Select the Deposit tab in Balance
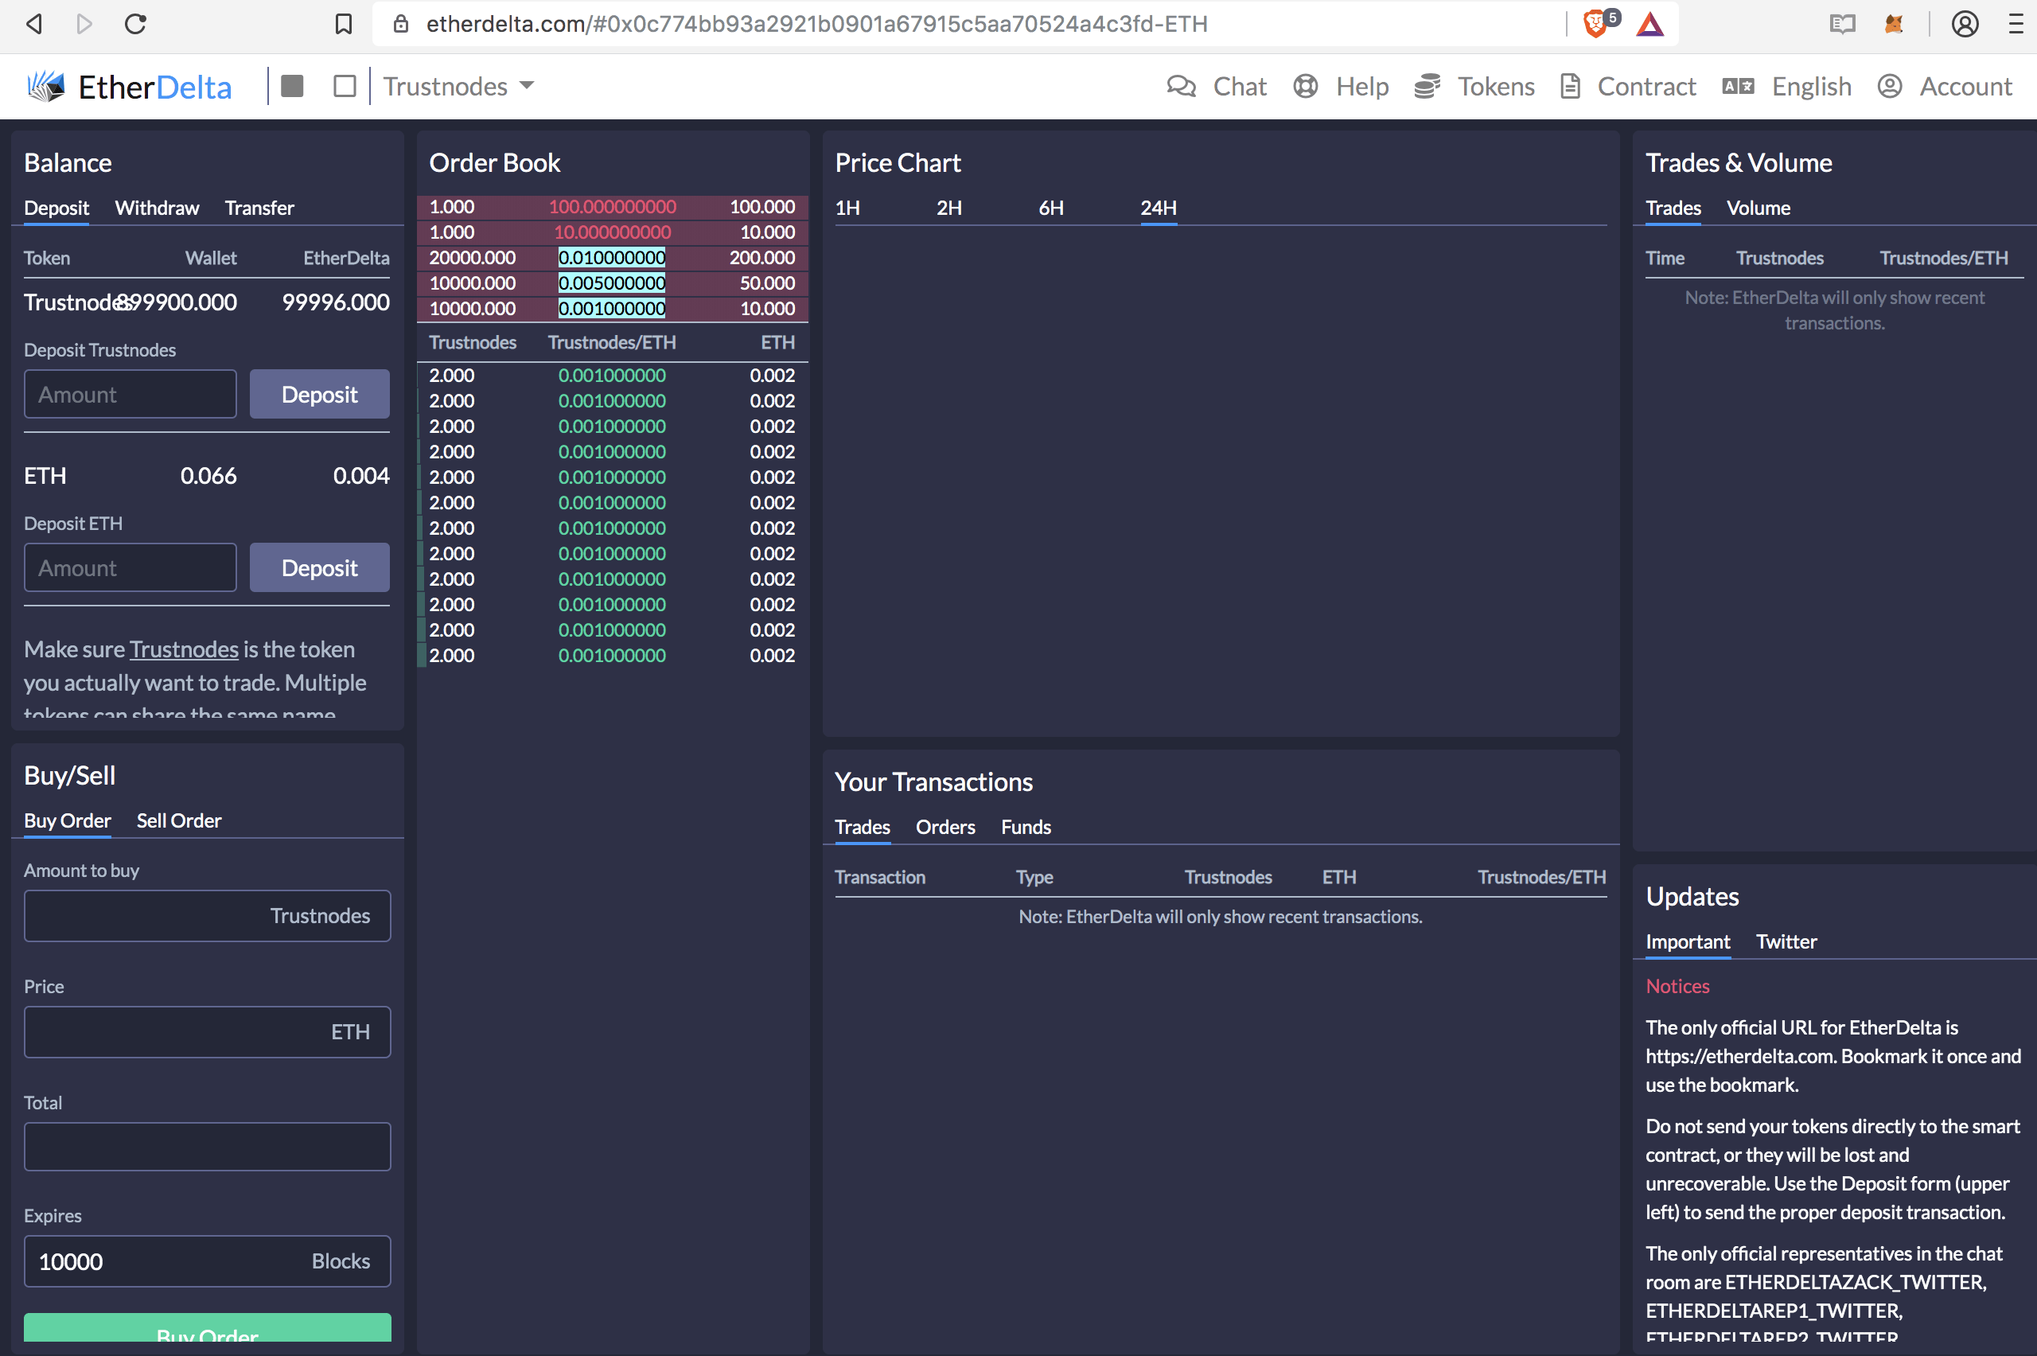The width and height of the screenshot is (2037, 1356). pyautogui.click(x=56, y=208)
